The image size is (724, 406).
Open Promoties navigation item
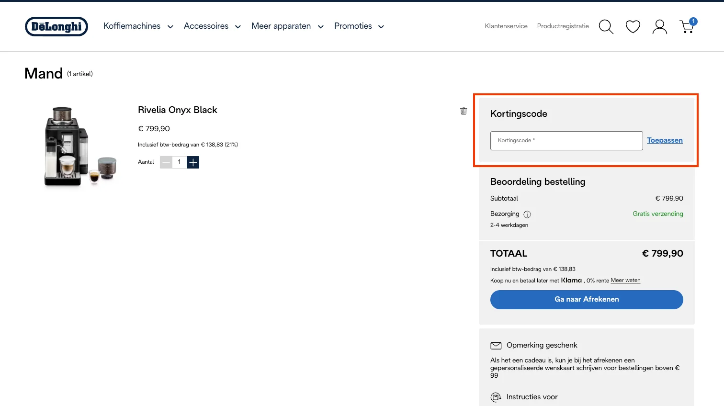coord(353,26)
